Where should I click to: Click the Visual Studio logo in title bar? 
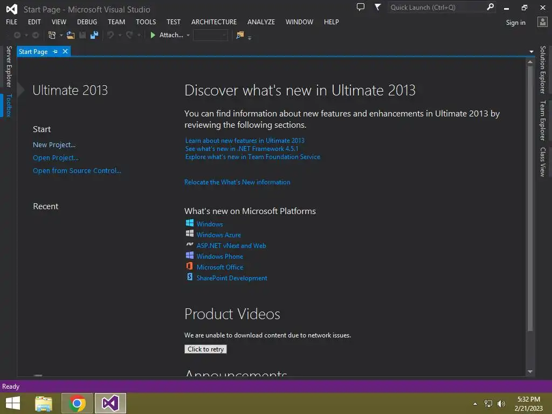coord(12,9)
